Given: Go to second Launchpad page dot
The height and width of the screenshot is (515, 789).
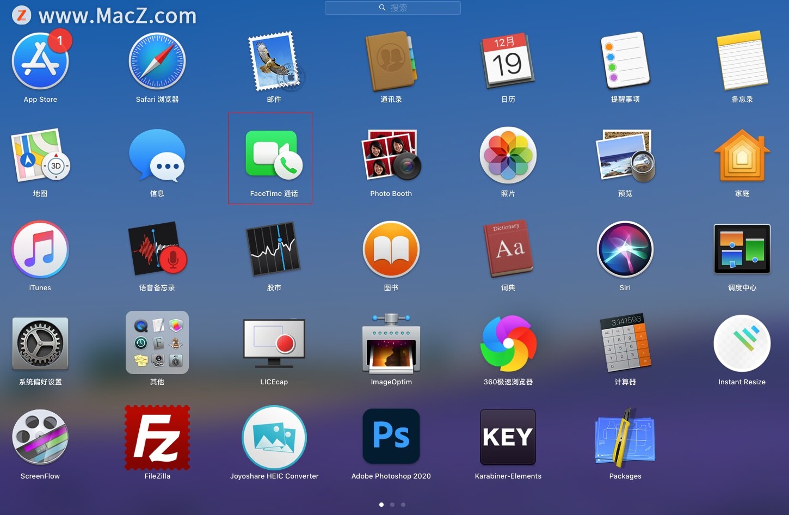Looking at the screenshot, I should point(392,505).
